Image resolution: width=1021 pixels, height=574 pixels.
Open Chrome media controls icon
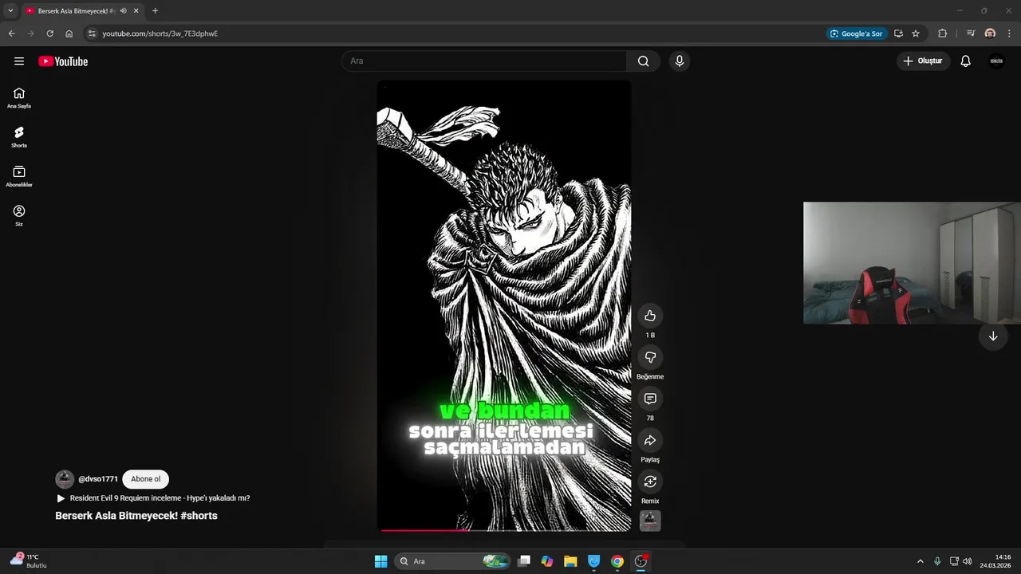point(971,33)
